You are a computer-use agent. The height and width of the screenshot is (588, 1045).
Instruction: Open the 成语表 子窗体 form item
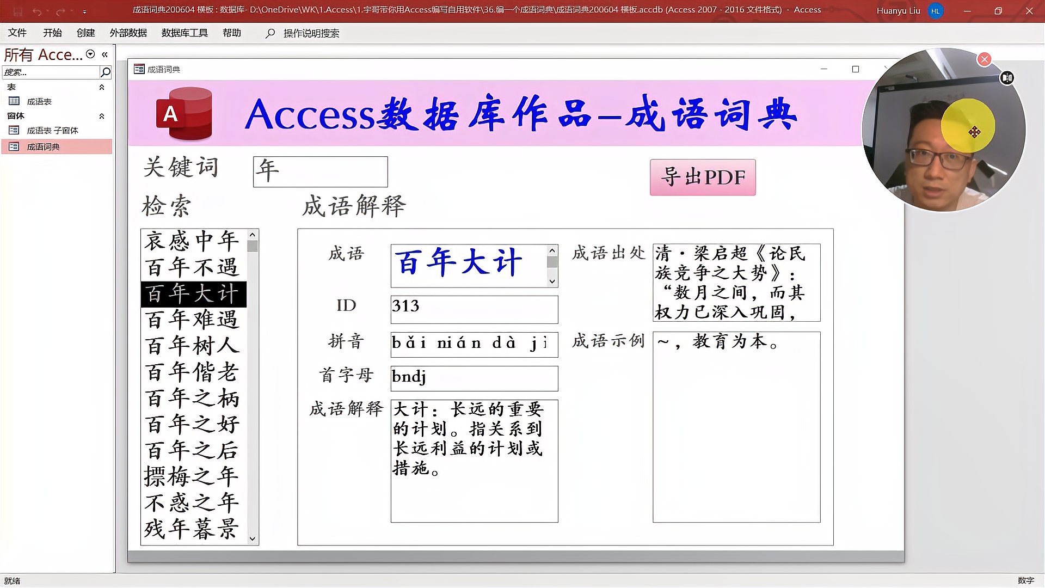pyautogui.click(x=57, y=130)
